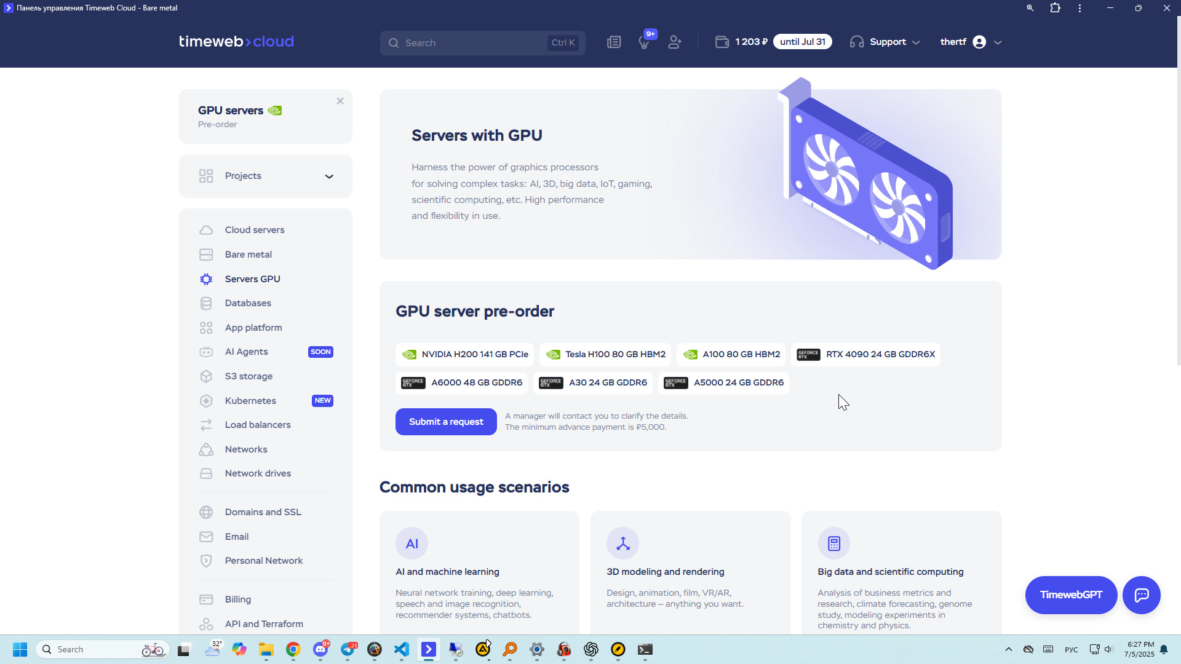
Task: Click the wallet balance icon
Action: (x=722, y=42)
